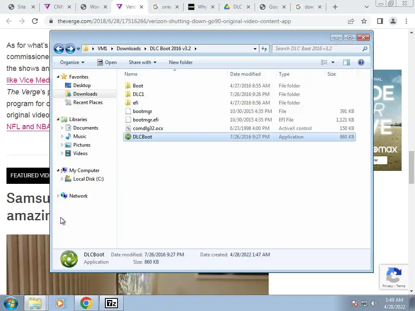This screenshot has width=415, height=311.
Task: Expand the Music library
Action: (62, 136)
